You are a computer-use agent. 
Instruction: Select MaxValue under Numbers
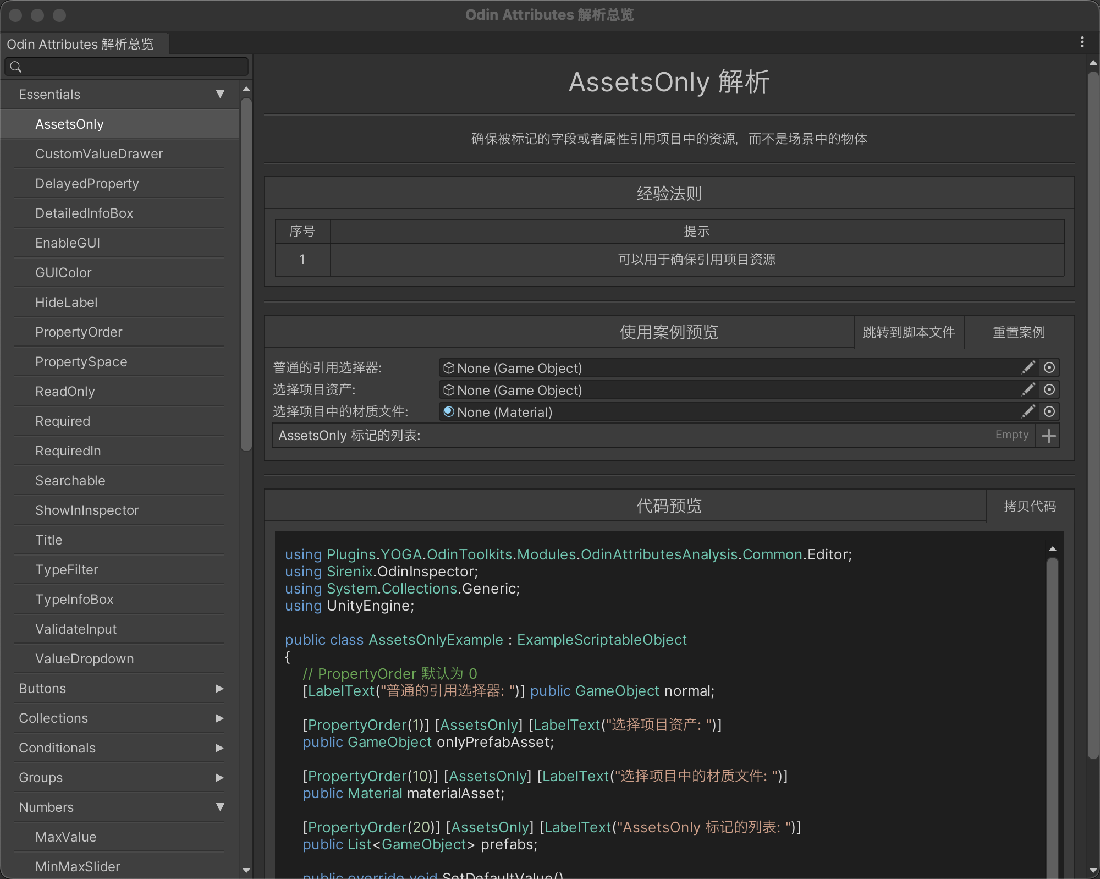120,837
